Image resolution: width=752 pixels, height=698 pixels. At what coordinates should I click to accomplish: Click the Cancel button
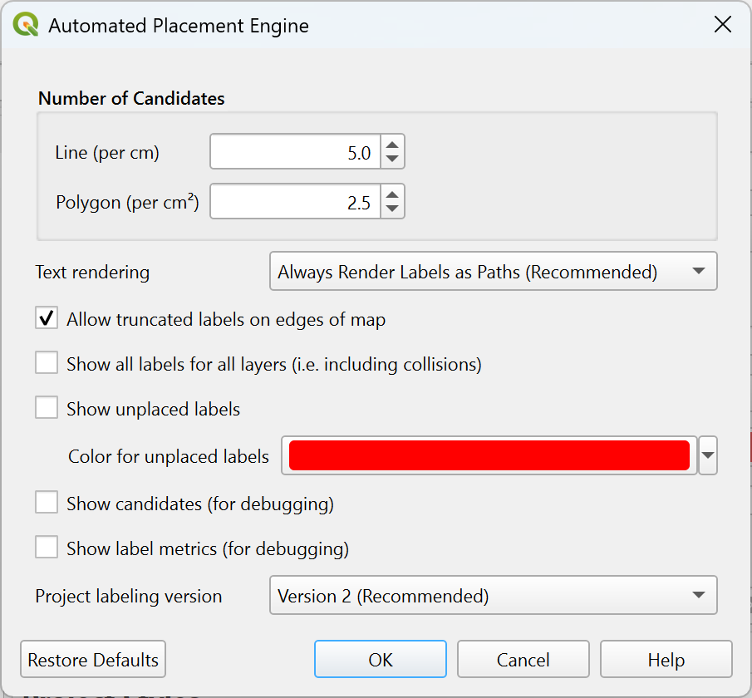point(523,660)
